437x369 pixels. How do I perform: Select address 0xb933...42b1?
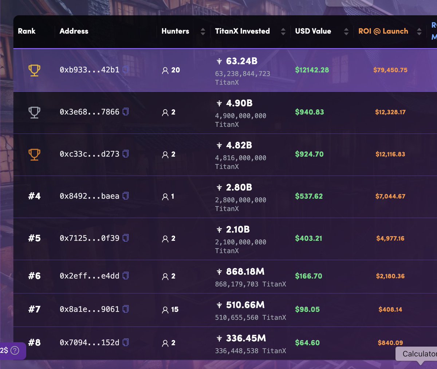90,70
